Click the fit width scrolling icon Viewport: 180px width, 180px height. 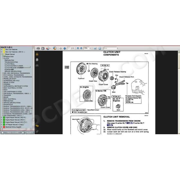click(95, 48)
